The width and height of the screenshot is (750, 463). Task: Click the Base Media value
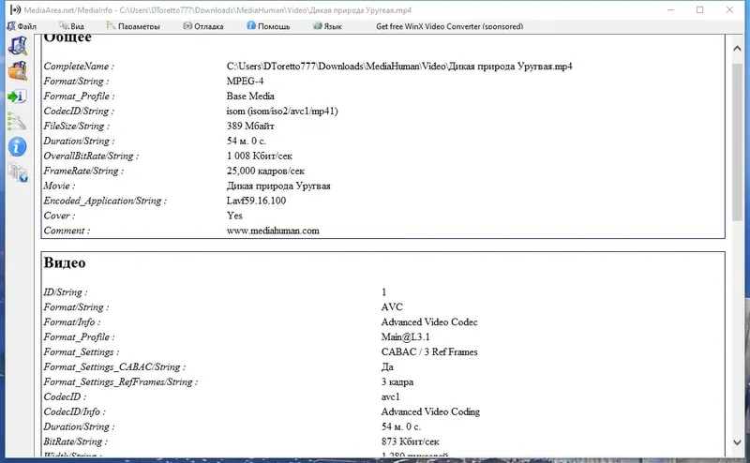click(250, 96)
